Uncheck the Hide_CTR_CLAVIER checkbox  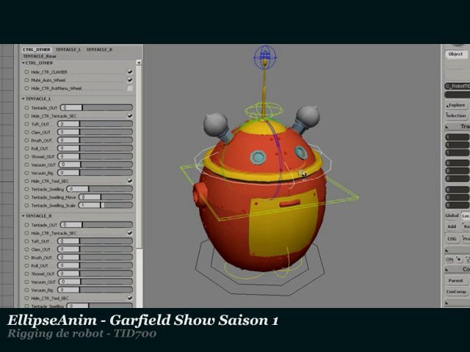tap(130, 72)
